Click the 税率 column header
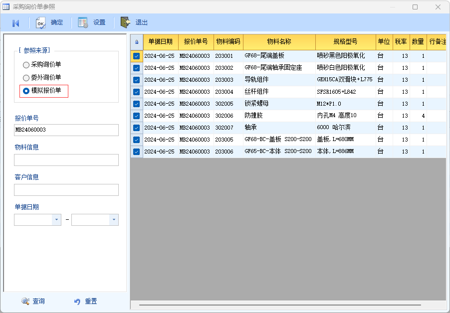Viewport: 450px width, 313px height. point(401,42)
